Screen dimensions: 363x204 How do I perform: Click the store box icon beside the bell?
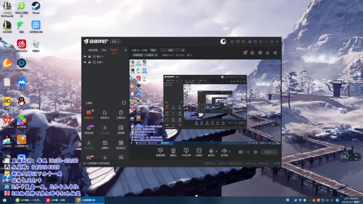[x=260, y=53]
